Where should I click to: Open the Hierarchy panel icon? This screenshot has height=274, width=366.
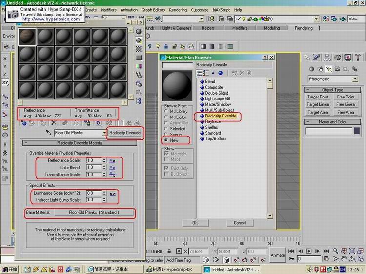(x=327, y=58)
